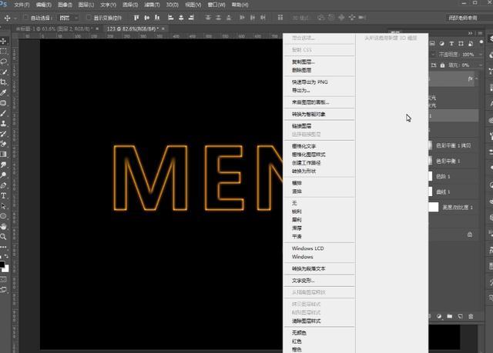Viewport: 493px width, 353px height.
Task: Click the new adjustment layer icon
Action: coord(439,316)
